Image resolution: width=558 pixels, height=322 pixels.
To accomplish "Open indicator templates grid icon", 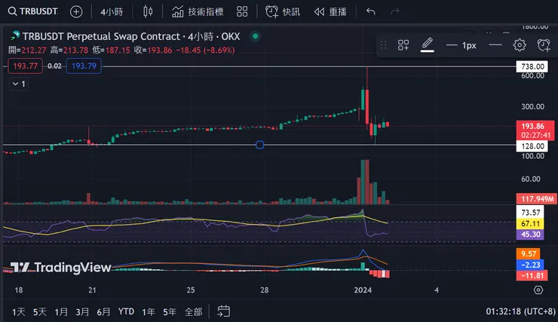I will 242,12.
